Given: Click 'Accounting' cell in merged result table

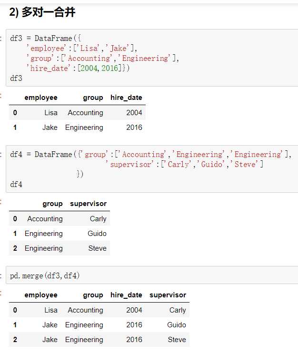Looking at the screenshot, I should (x=85, y=310).
